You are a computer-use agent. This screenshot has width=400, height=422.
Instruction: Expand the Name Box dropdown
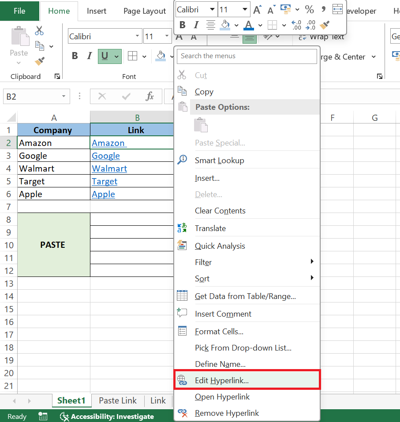(64, 96)
